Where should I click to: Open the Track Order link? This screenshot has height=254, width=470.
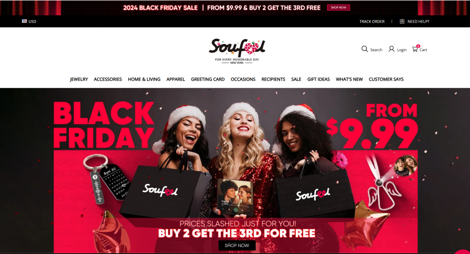coord(372,21)
